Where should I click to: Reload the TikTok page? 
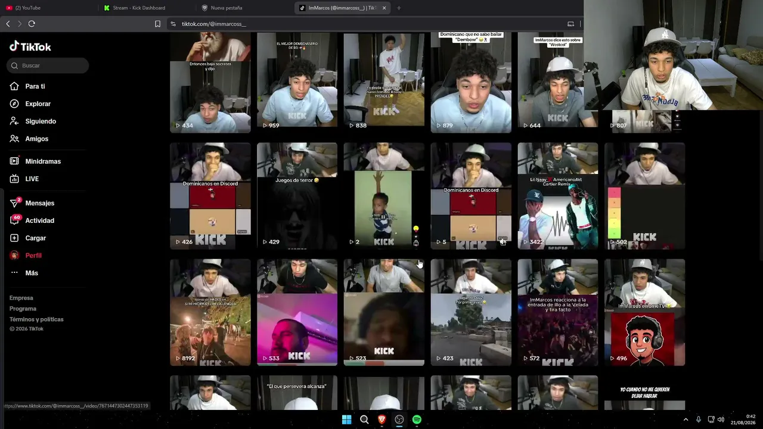(x=32, y=24)
